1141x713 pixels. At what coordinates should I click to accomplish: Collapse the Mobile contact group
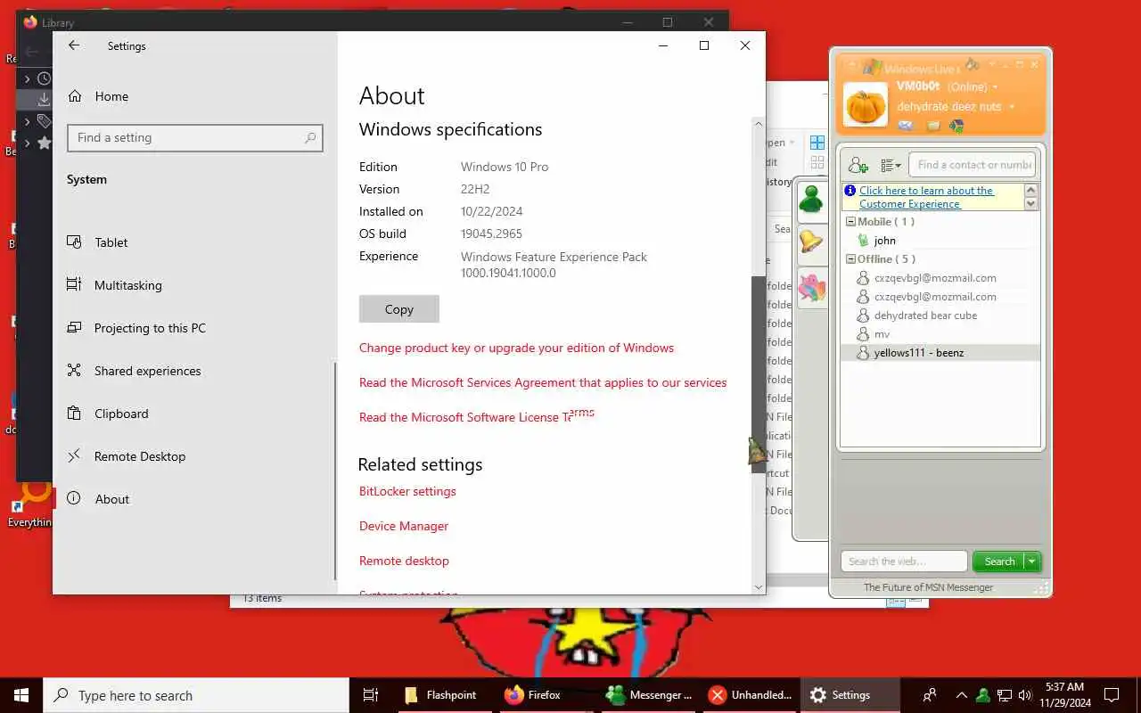point(850,222)
